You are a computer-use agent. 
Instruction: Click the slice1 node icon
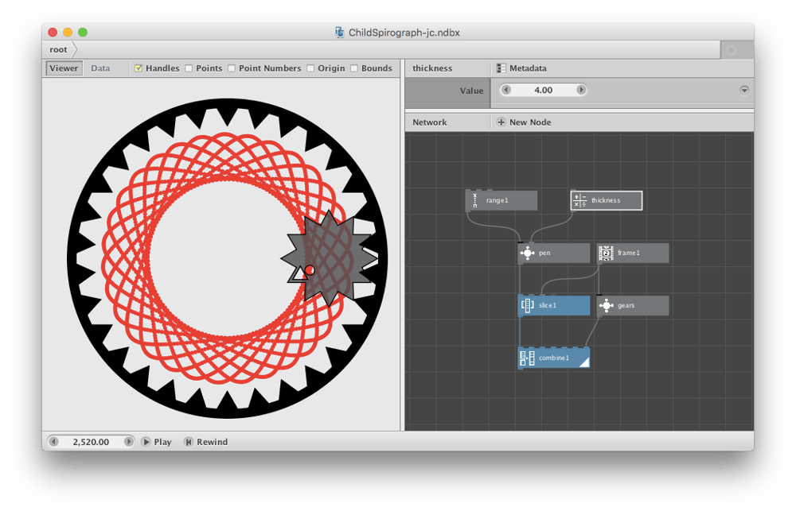pyautogui.click(x=528, y=305)
